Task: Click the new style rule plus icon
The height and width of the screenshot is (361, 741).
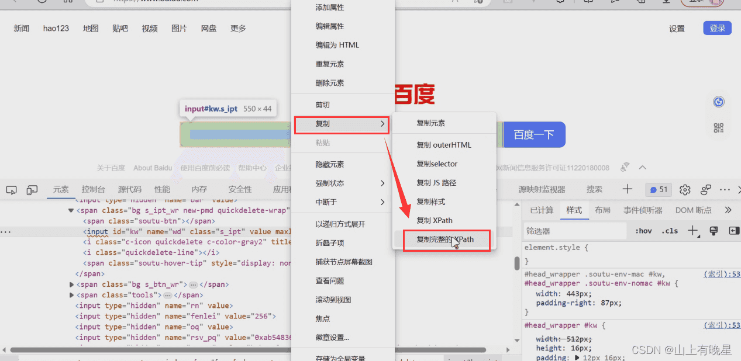Action: [x=693, y=231]
